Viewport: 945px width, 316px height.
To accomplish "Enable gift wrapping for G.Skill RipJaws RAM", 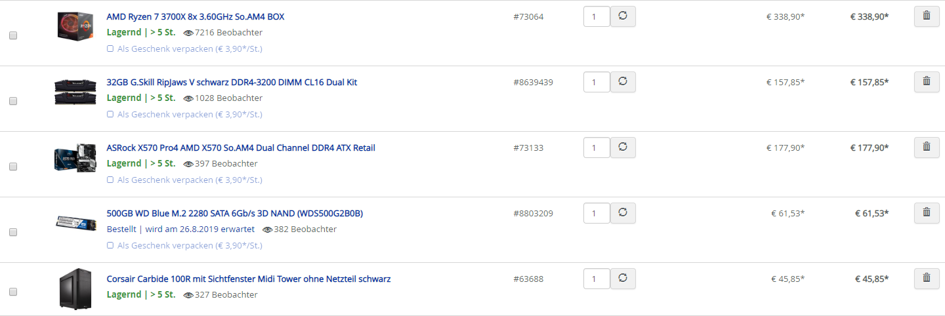I will [110, 114].
